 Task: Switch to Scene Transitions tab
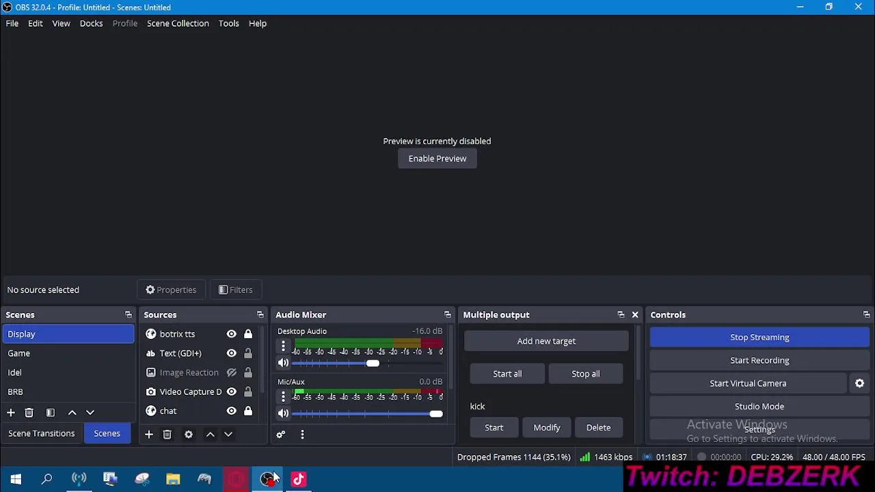point(42,433)
